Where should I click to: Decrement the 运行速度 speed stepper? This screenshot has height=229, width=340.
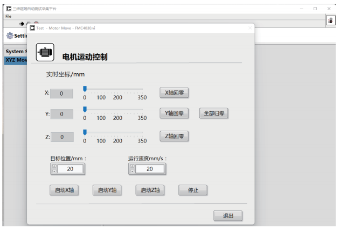[131, 171]
